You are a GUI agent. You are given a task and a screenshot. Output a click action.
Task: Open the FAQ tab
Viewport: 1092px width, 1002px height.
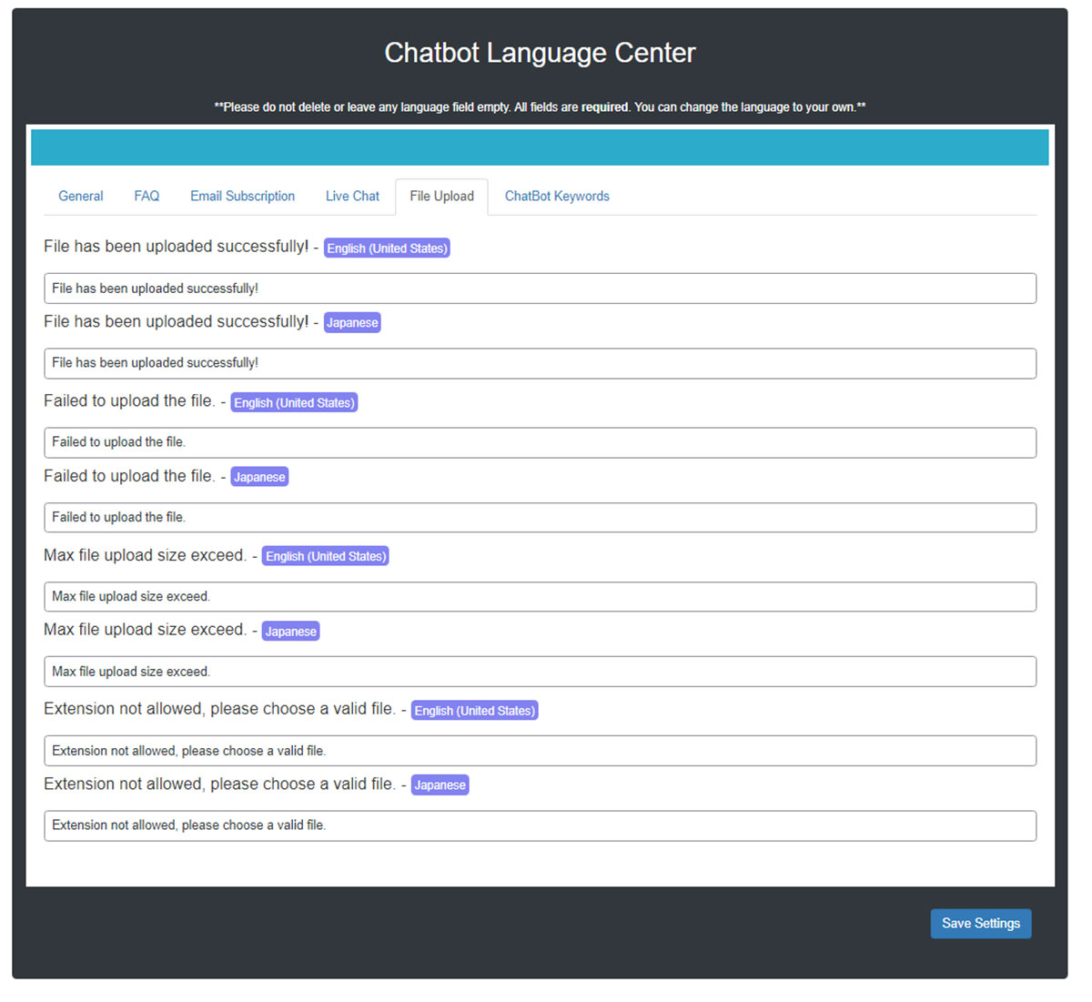pyautogui.click(x=147, y=197)
